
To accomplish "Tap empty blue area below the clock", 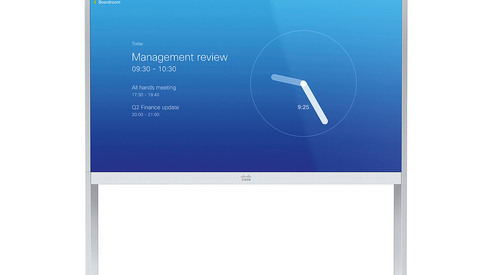I will (303, 154).
